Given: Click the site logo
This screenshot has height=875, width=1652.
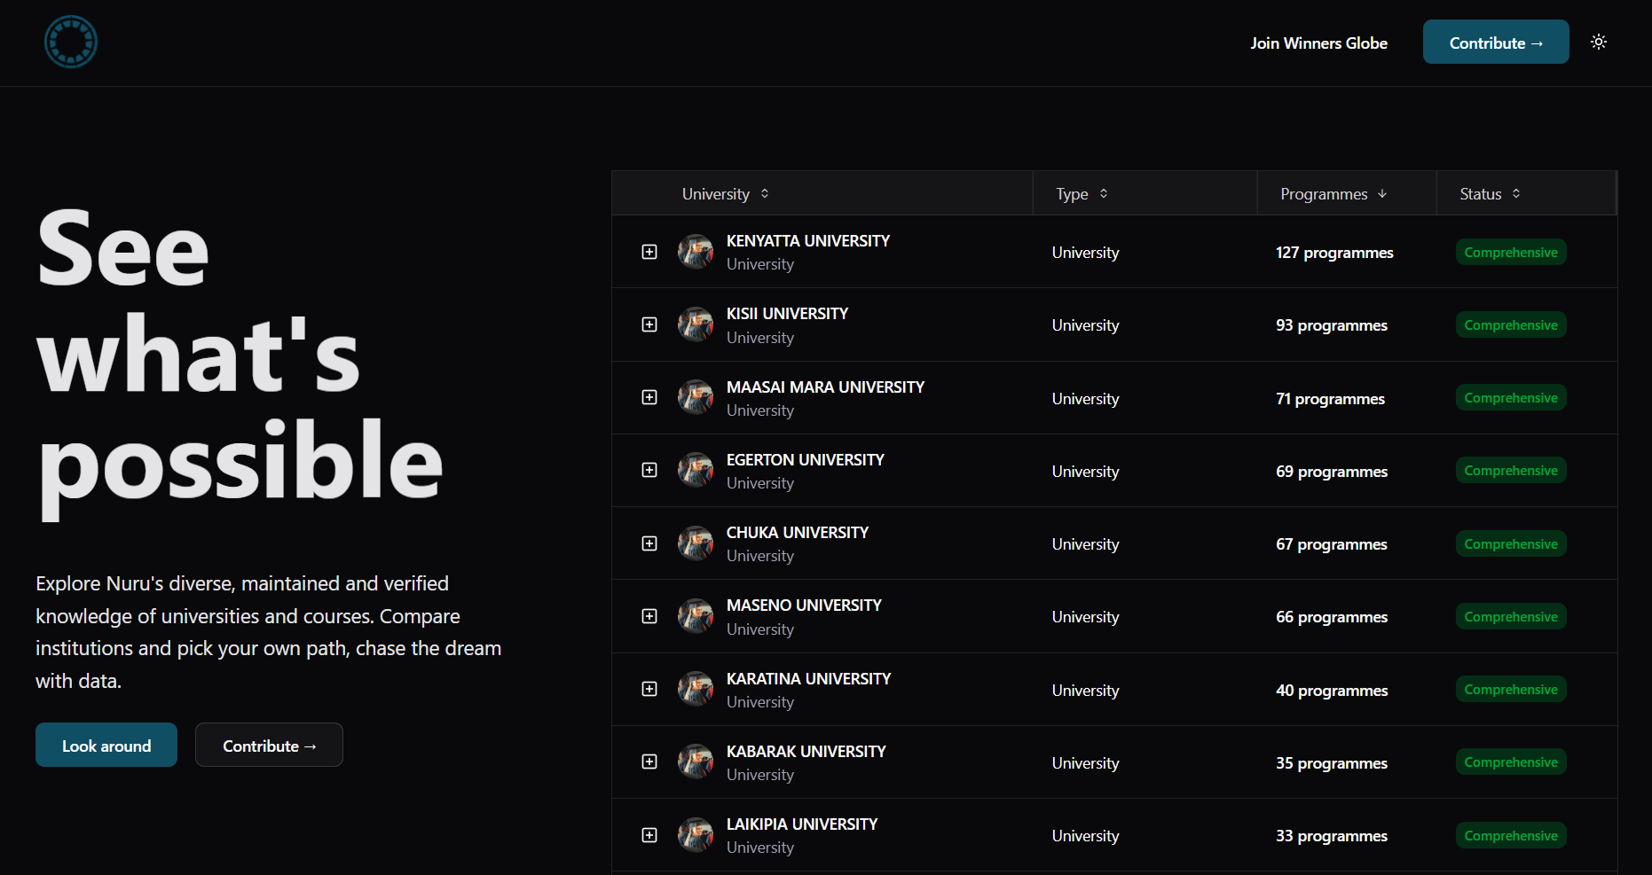Looking at the screenshot, I should click(70, 42).
